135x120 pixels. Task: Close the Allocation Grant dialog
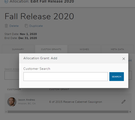pyautogui.click(x=124, y=59)
